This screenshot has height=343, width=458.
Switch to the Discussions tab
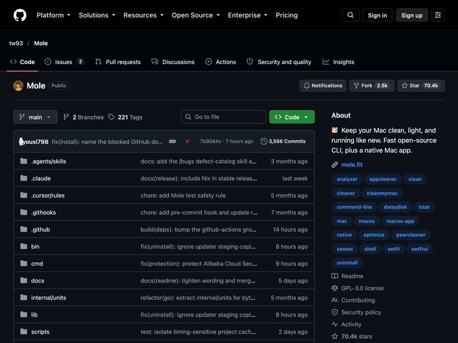[x=173, y=62]
